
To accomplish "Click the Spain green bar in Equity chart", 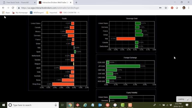I will tap(75, 52).
